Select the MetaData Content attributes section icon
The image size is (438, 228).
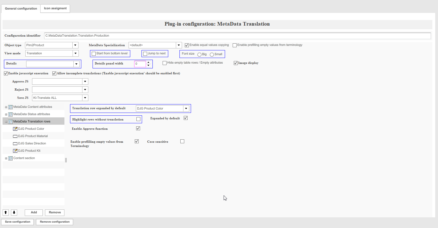10,107
